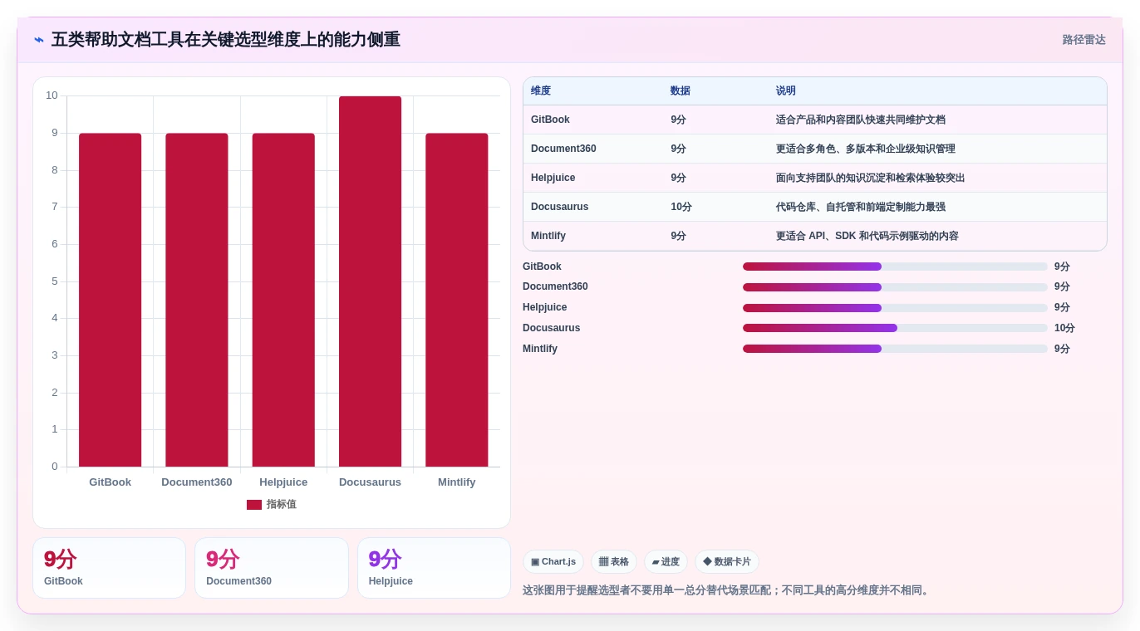Select the Document360 table row name

click(x=563, y=149)
